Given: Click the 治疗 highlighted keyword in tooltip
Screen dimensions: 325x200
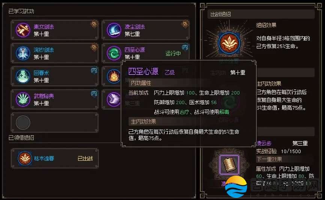Looking at the screenshot, I should point(184,112).
